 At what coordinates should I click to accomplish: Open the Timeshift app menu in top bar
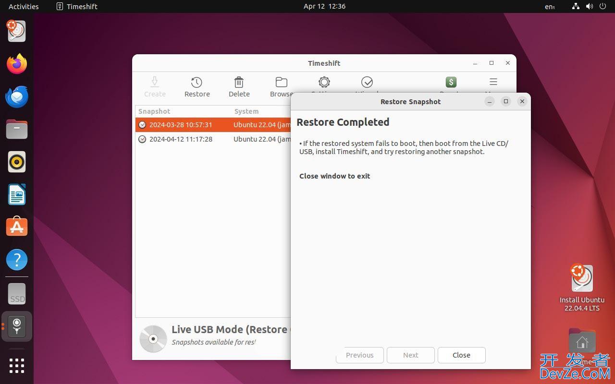click(x=77, y=6)
